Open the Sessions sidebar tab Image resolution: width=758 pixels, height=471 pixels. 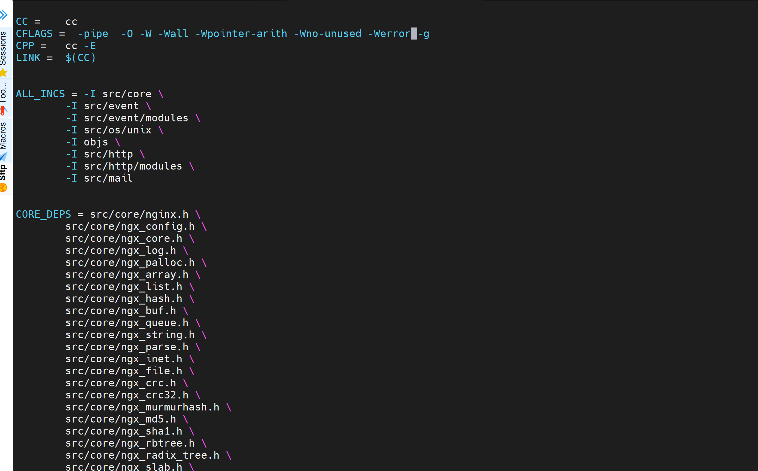tap(3, 48)
